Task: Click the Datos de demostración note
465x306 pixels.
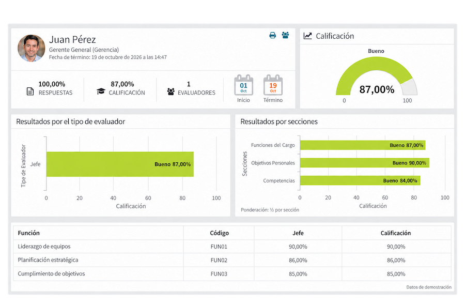Action: pos(429,287)
